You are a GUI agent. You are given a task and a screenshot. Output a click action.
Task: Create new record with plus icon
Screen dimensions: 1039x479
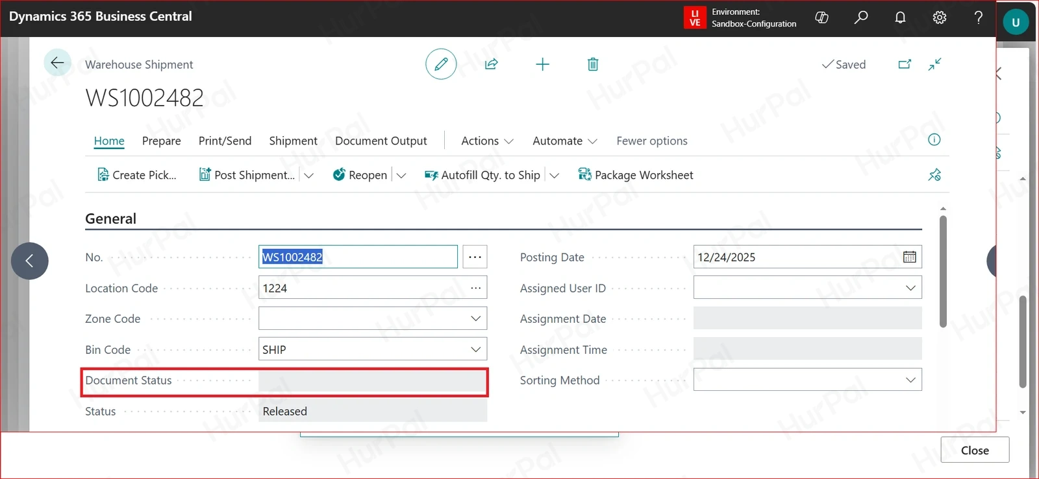point(542,64)
